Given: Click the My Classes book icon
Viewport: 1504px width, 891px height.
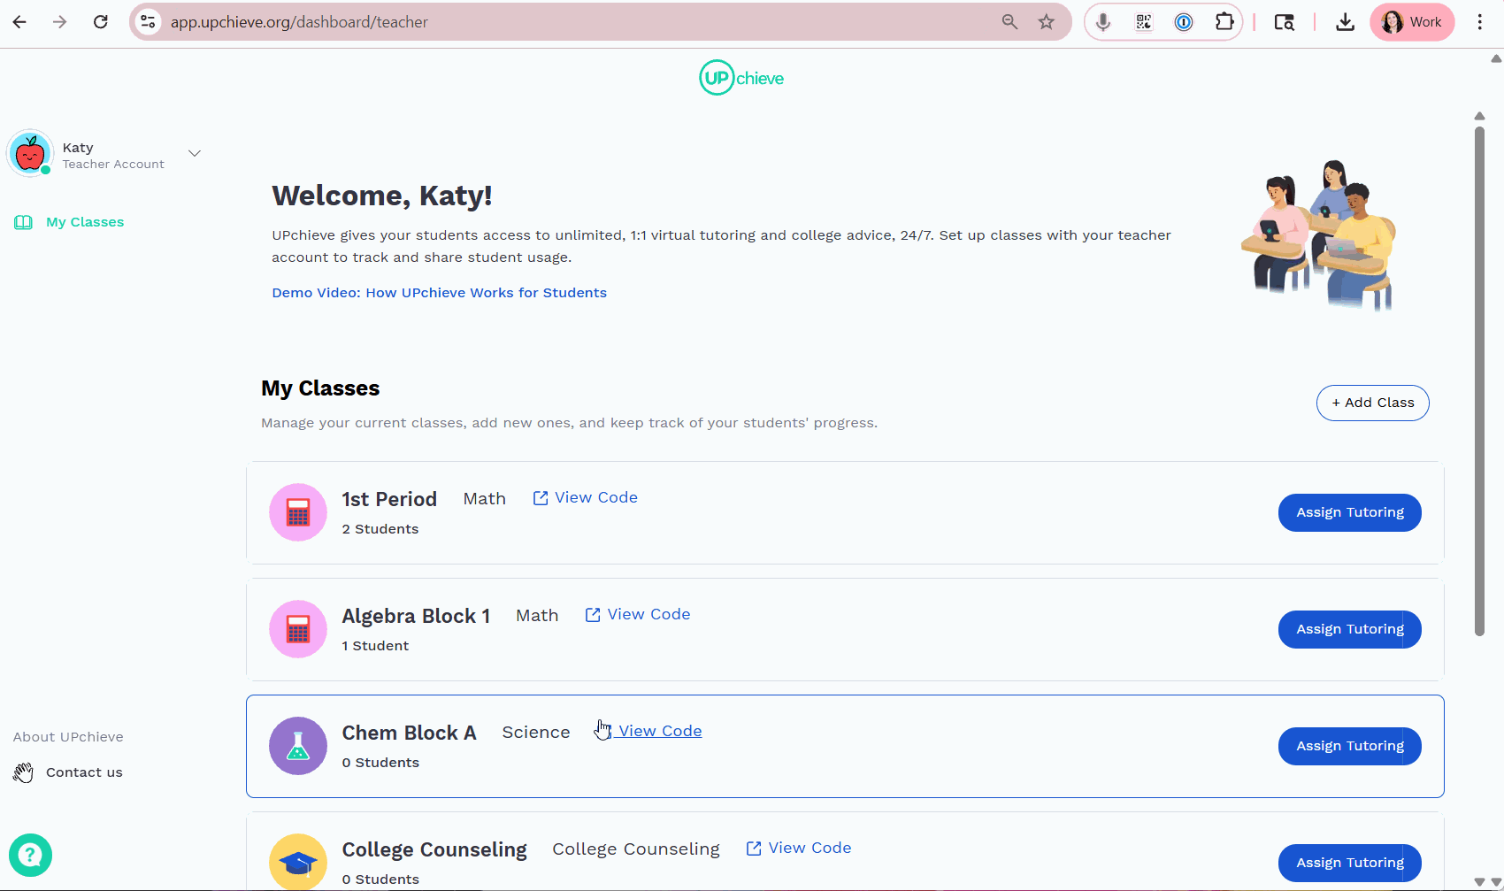Looking at the screenshot, I should pos(23,222).
